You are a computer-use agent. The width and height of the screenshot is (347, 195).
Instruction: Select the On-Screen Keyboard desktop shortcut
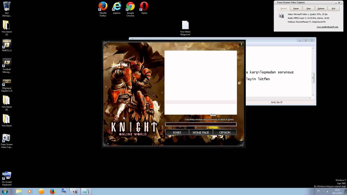[x=7, y=178]
